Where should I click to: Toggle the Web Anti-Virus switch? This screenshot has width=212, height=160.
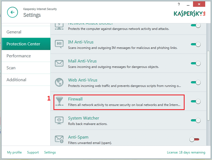tap(196, 82)
